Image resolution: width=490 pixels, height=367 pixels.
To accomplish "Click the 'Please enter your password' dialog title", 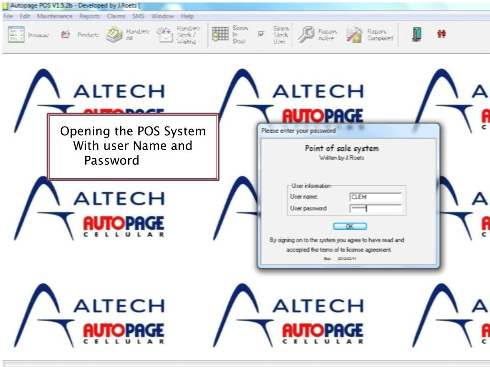I will click(x=299, y=131).
